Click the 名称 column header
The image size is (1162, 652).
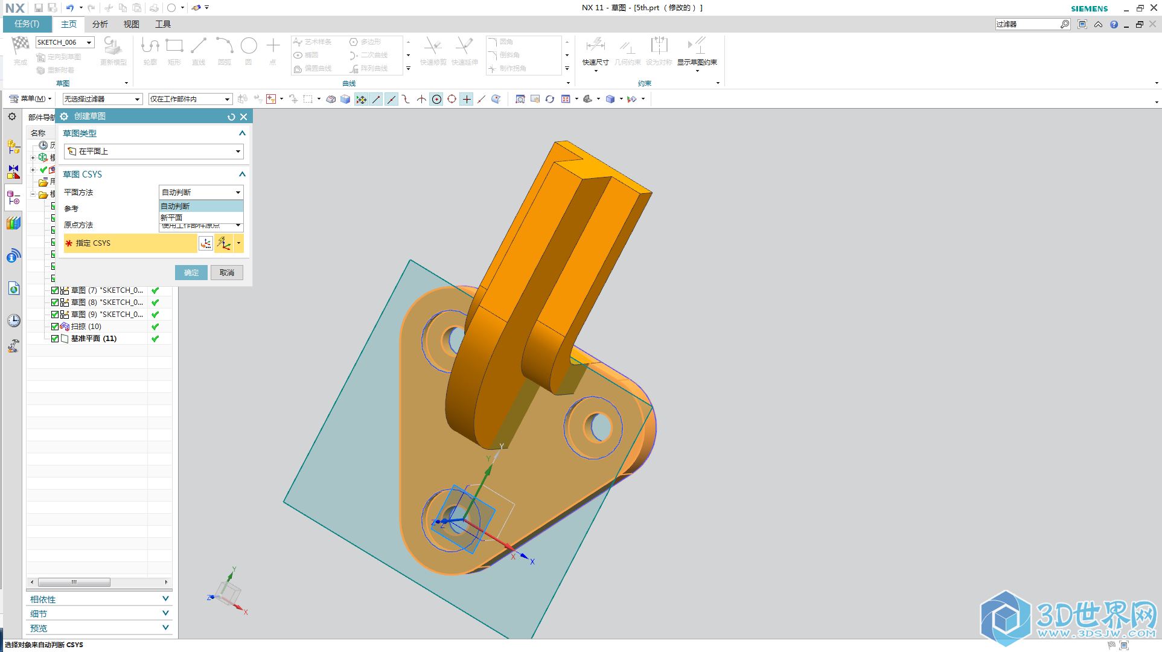coord(39,133)
